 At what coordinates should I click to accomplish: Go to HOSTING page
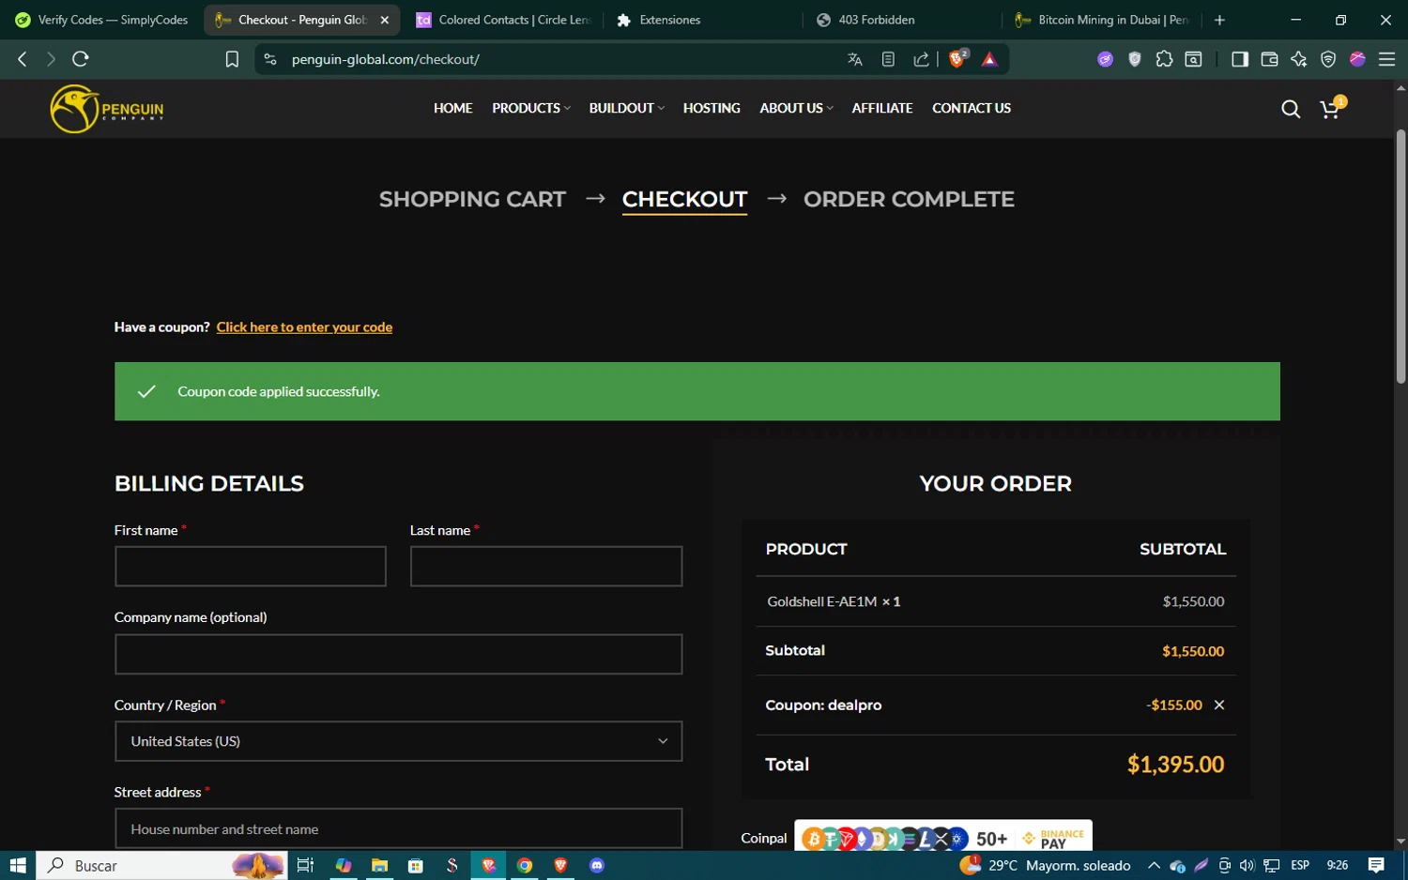point(712,108)
